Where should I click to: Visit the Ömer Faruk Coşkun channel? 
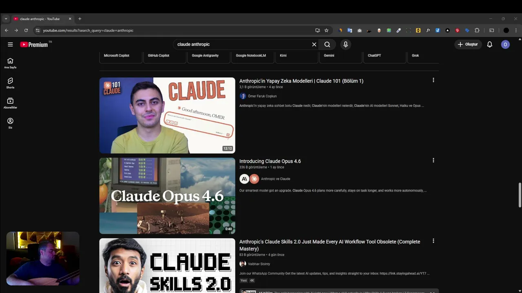[x=262, y=96]
